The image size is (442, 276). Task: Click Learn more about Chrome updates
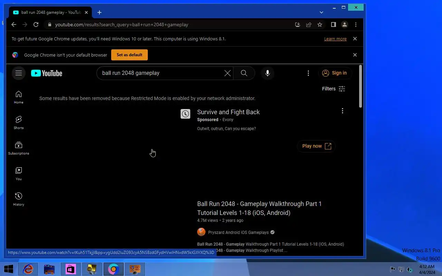335,39
